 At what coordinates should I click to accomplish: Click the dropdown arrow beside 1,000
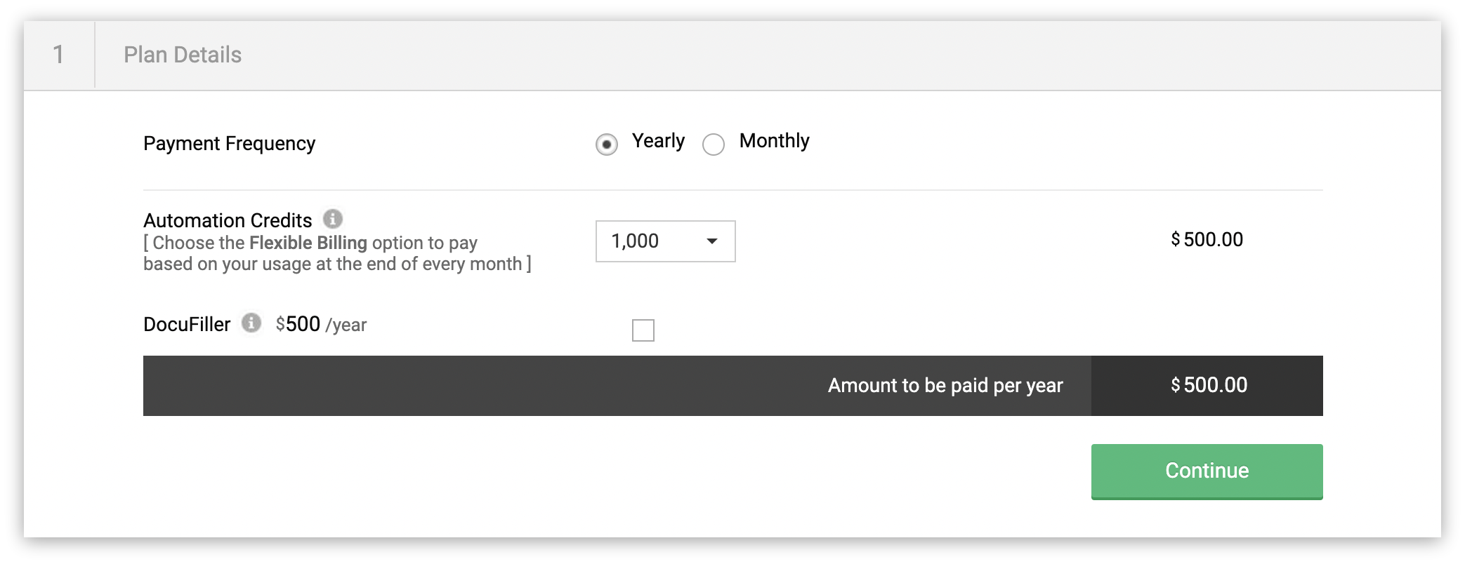(712, 241)
